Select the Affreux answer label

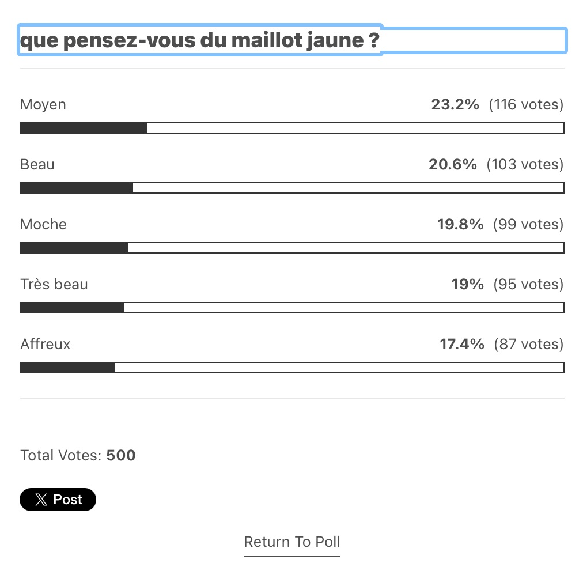(x=46, y=345)
